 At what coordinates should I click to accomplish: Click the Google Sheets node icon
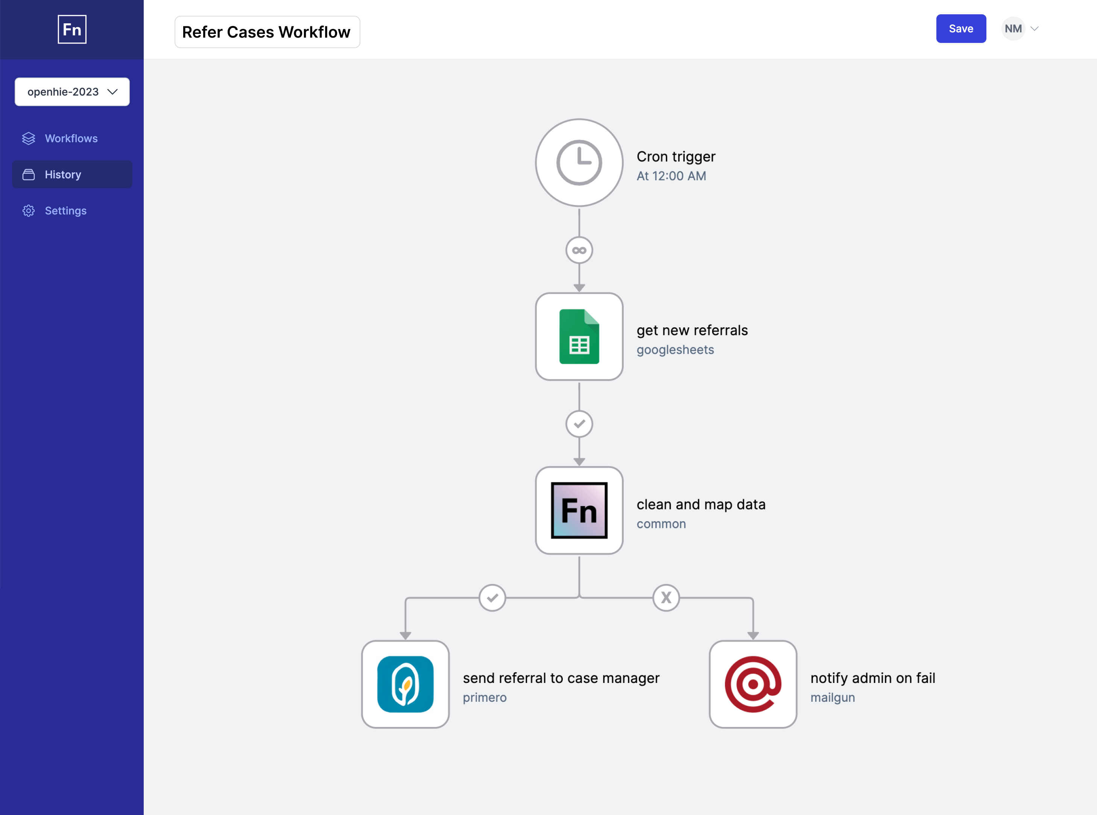[579, 336]
